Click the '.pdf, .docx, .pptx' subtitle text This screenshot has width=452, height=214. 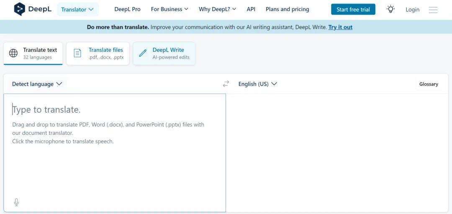tap(106, 57)
